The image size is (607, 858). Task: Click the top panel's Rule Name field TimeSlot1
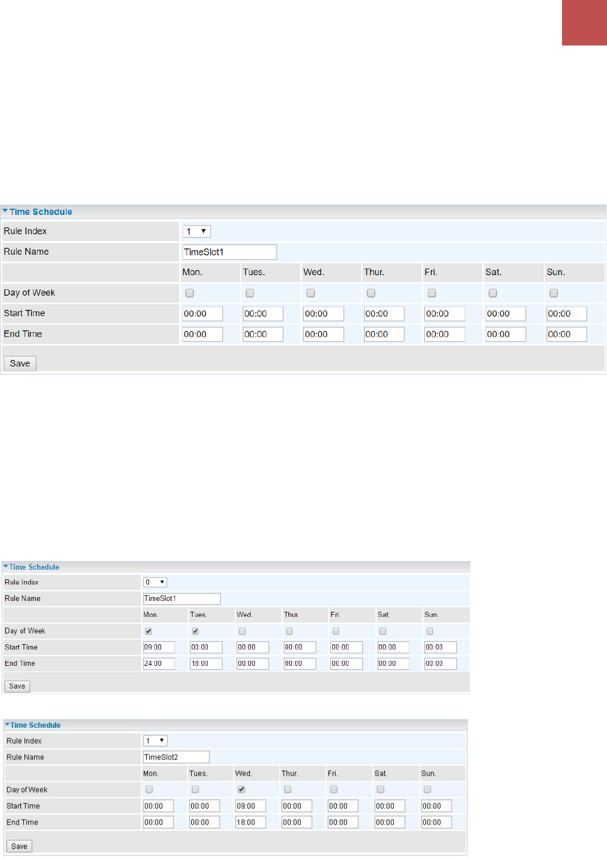230,252
